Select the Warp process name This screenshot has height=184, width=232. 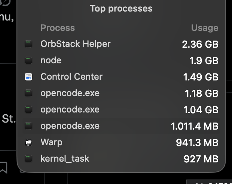(51, 142)
